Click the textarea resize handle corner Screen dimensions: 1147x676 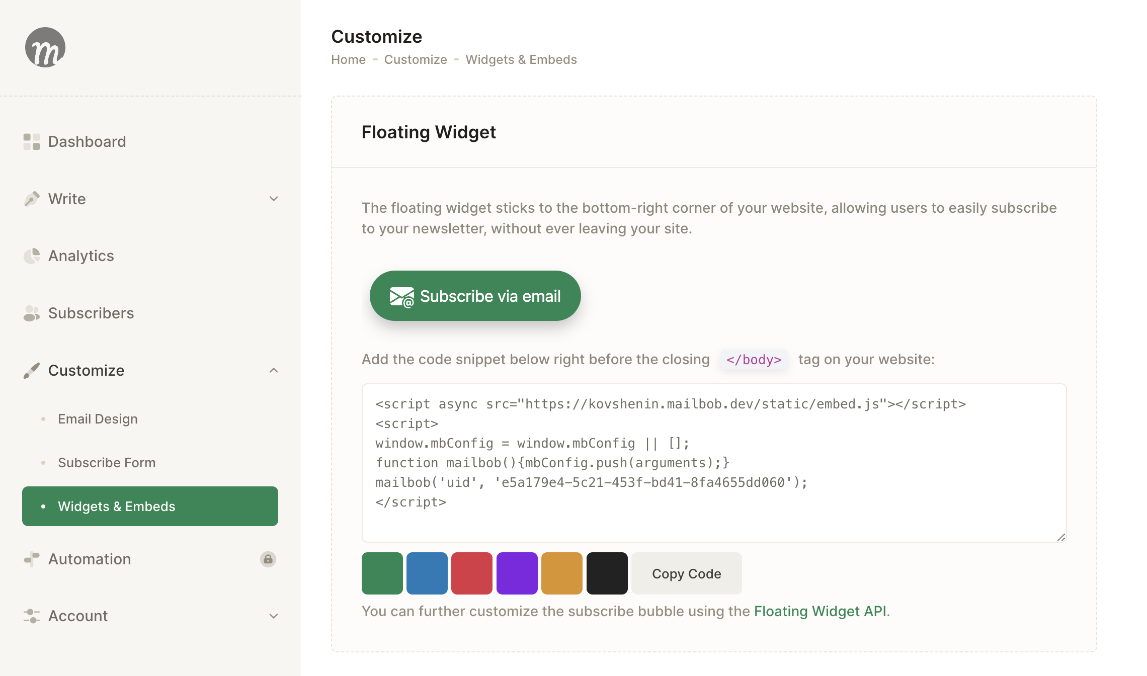point(1061,537)
